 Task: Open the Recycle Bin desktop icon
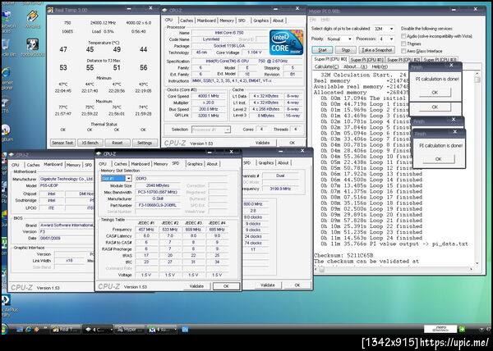[7, 45]
